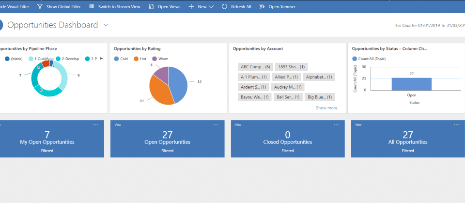The width and height of the screenshot is (465, 203).
Task: Click the Open status bar in column chart
Action: (x=411, y=84)
